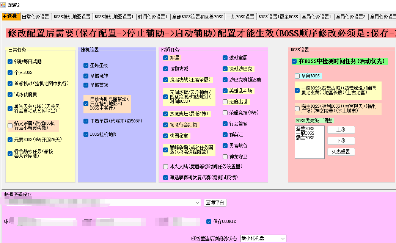Enable the 神龙守卫 checkbox
This screenshot has width=396, height=243.
225,157
